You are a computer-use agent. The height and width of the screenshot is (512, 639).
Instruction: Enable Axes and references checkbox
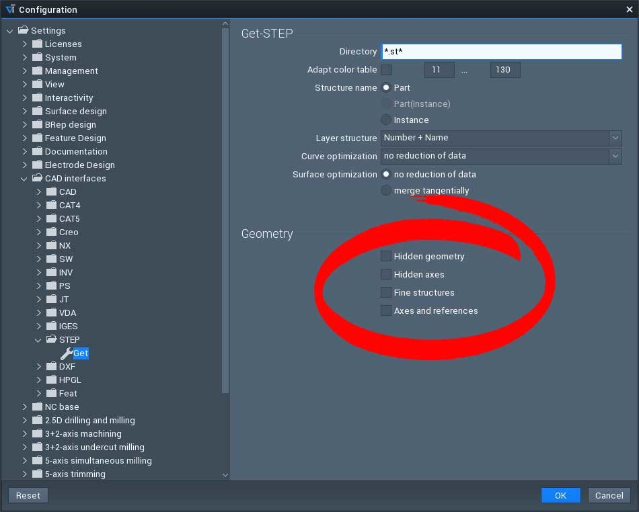point(386,310)
